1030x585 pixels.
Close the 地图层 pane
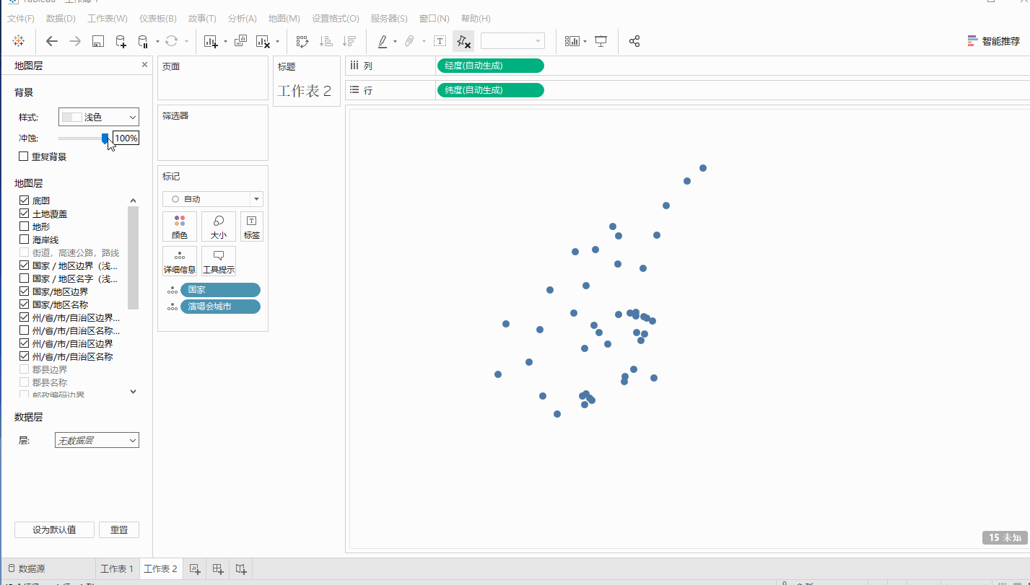click(x=144, y=65)
